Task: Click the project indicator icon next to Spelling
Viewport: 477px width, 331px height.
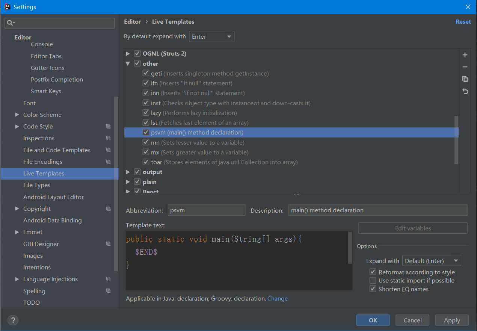Action: (109, 290)
